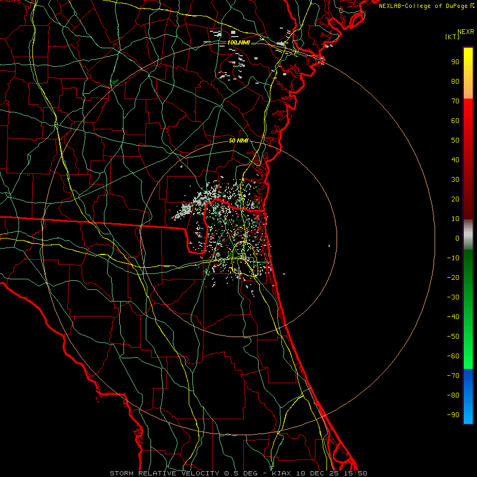Image resolution: width=477 pixels, height=477 pixels.
Task: Click the -30 value on the velocity scale
Action: (453, 297)
